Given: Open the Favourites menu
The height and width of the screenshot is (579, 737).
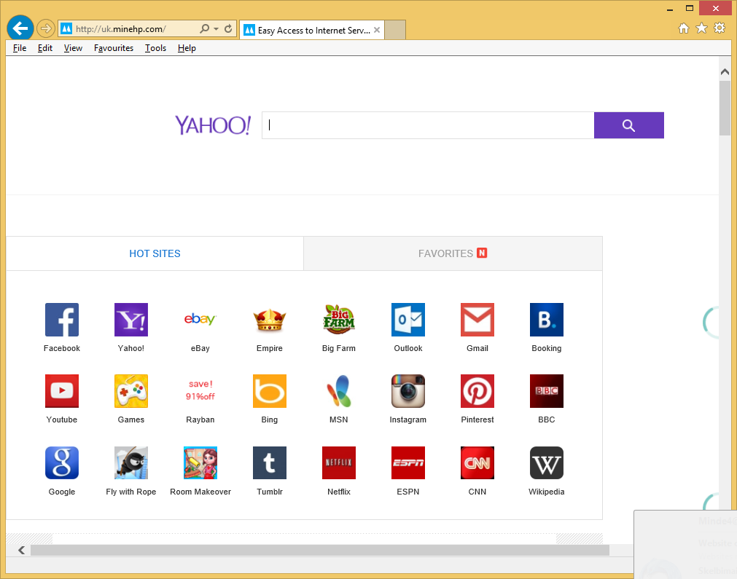Looking at the screenshot, I should [x=114, y=48].
